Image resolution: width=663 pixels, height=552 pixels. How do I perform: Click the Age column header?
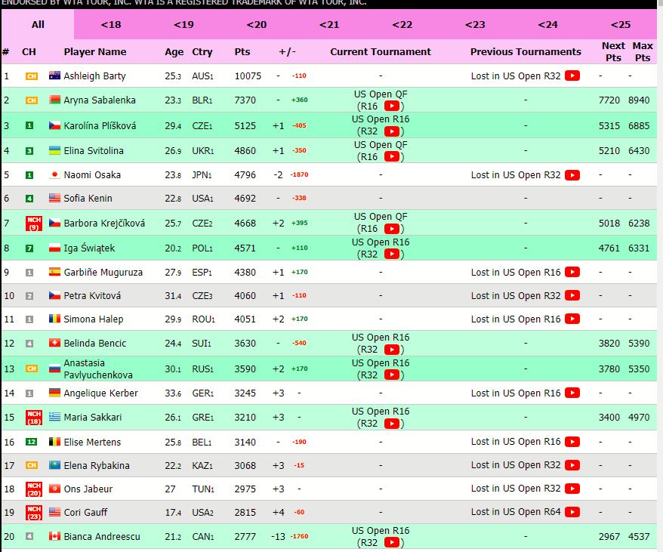(x=174, y=52)
